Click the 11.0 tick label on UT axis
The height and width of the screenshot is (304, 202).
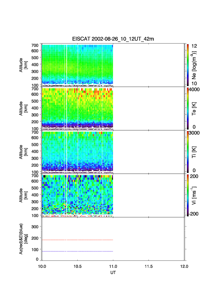113,266
